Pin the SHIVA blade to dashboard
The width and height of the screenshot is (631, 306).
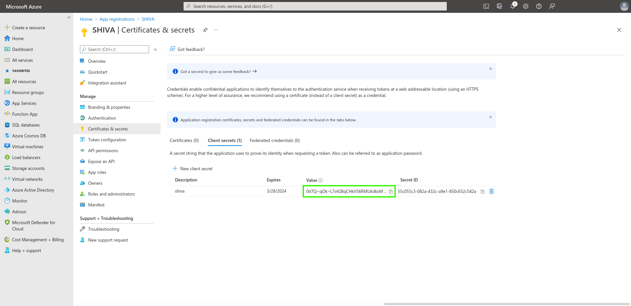(x=205, y=30)
